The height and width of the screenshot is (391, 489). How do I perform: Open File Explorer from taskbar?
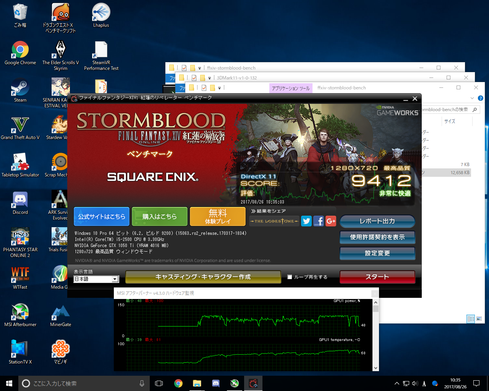[x=197, y=383]
